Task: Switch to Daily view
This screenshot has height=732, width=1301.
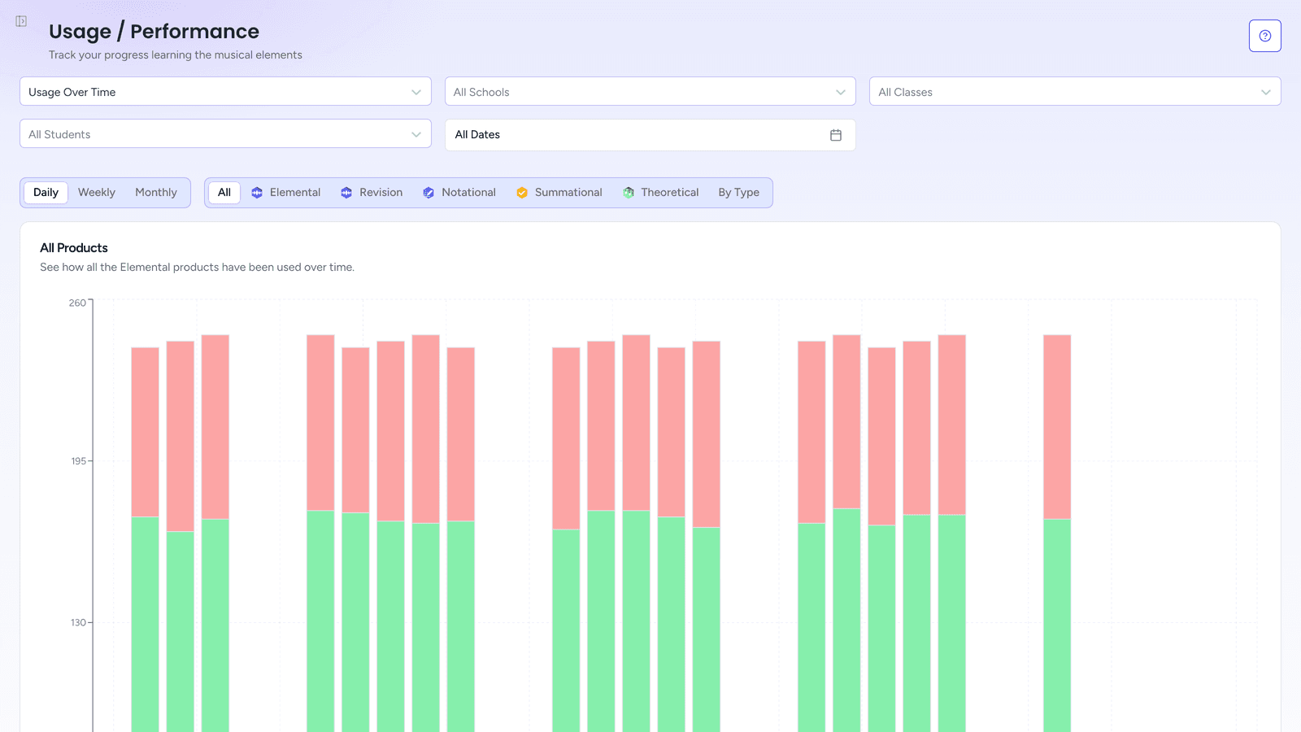Action: (46, 193)
